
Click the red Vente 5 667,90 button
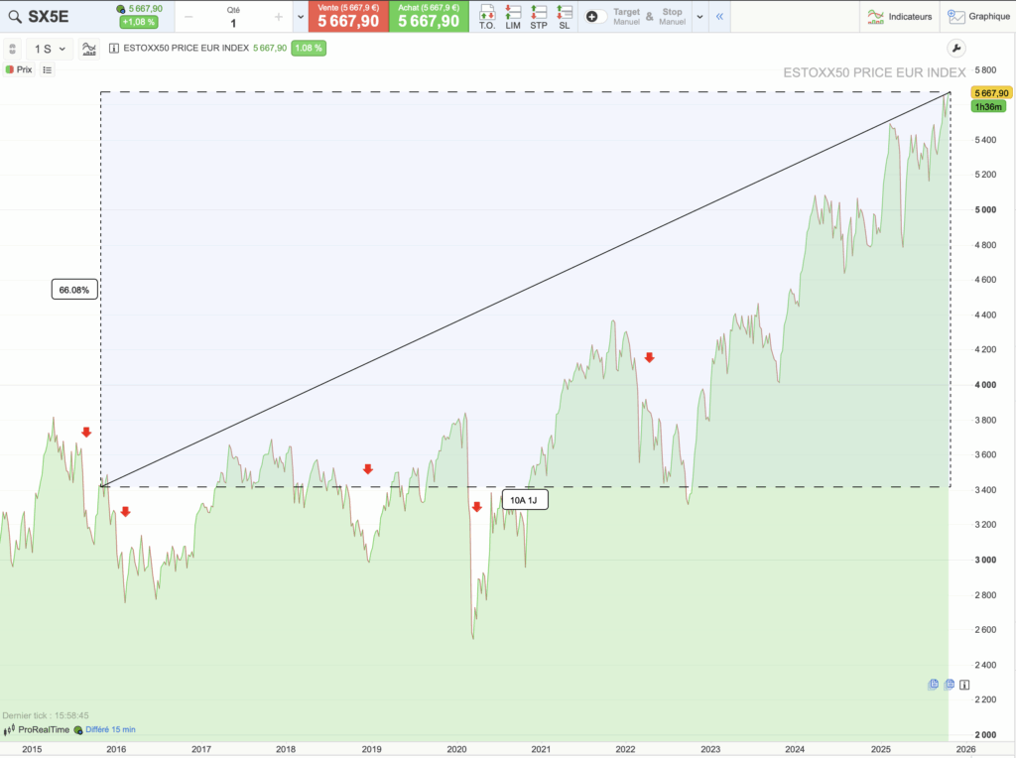pyautogui.click(x=346, y=17)
